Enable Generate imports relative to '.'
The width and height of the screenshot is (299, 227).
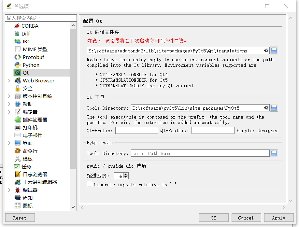(90, 184)
